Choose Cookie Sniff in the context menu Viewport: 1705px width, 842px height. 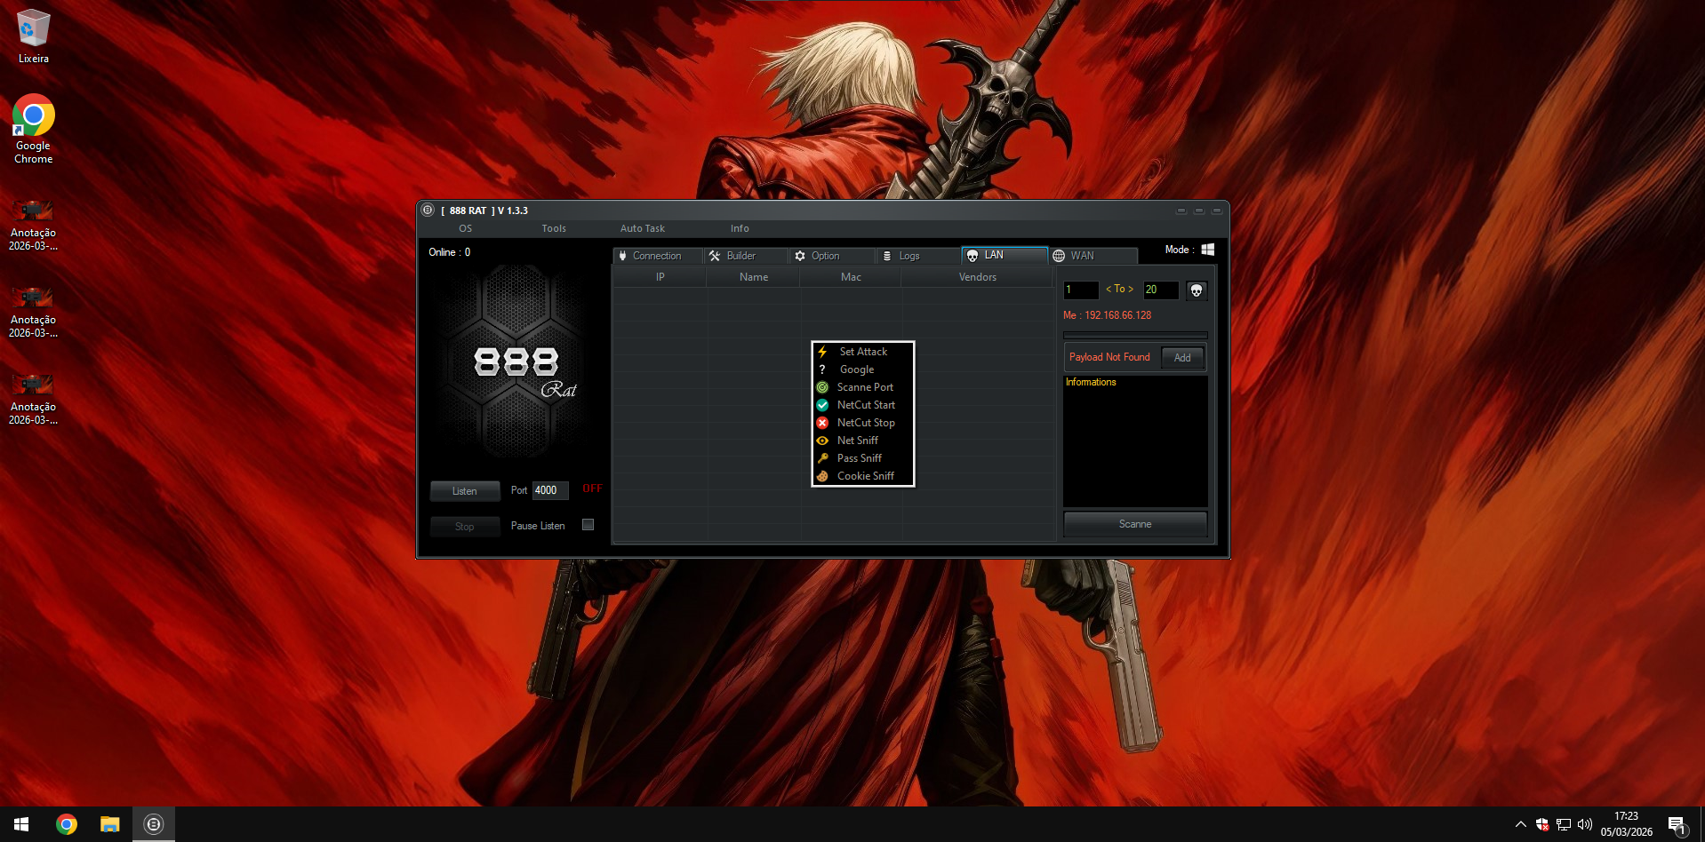(x=863, y=476)
